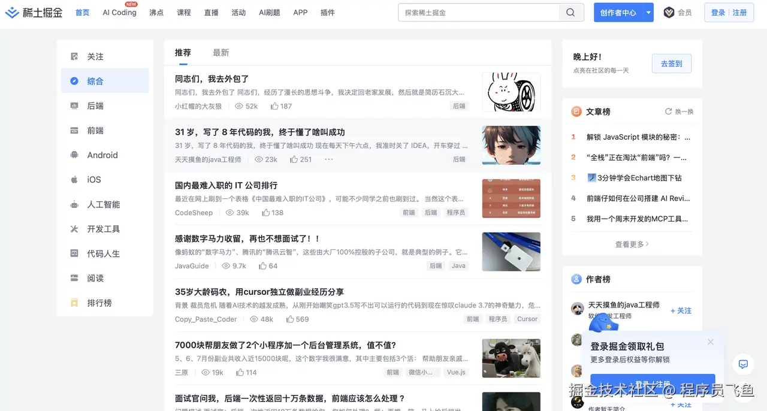Click the floating feedback chat icon

coord(743,364)
